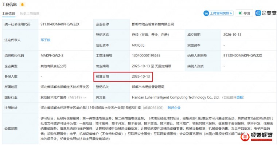Select registered capital 600万元
The width and height of the screenshot is (277, 145).
tap(138, 45)
